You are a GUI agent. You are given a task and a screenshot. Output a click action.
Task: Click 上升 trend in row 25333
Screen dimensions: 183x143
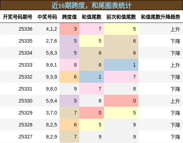click(x=175, y=65)
